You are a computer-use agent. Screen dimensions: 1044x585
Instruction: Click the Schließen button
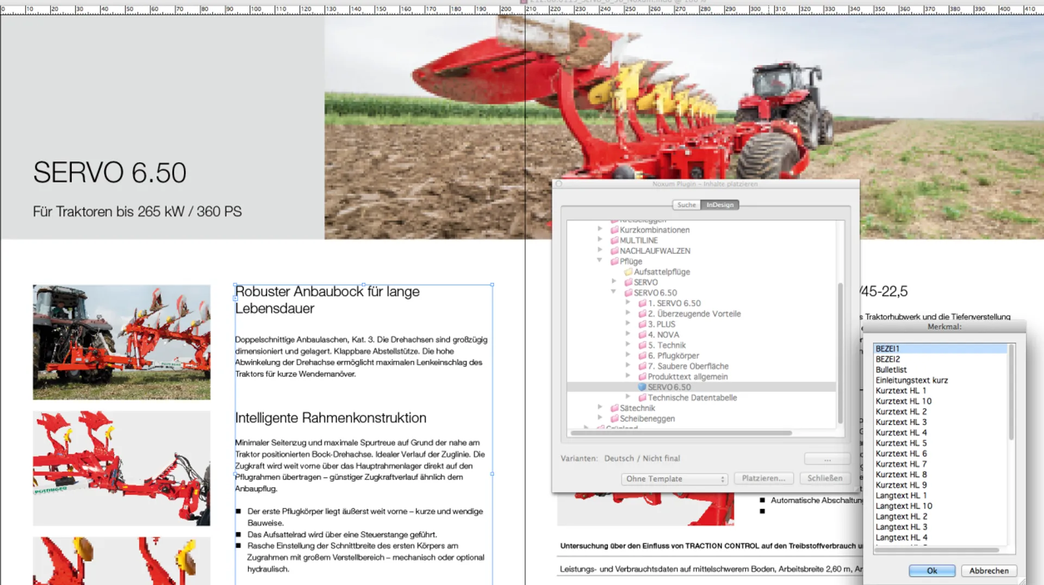coord(825,478)
